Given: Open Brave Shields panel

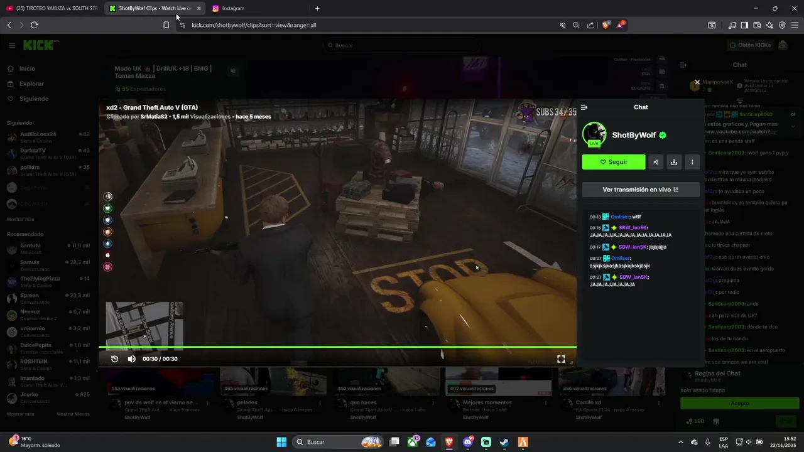Looking at the screenshot, I should point(606,25).
